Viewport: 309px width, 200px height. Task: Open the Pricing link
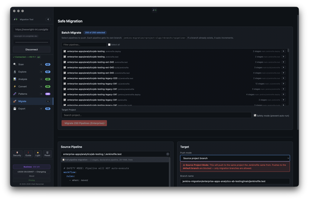(31, 180)
